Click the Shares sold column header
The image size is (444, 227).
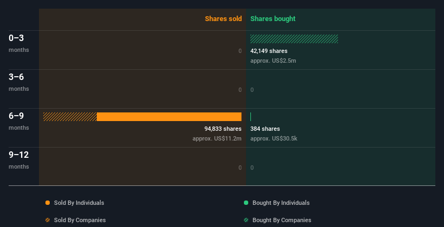pos(223,19)
